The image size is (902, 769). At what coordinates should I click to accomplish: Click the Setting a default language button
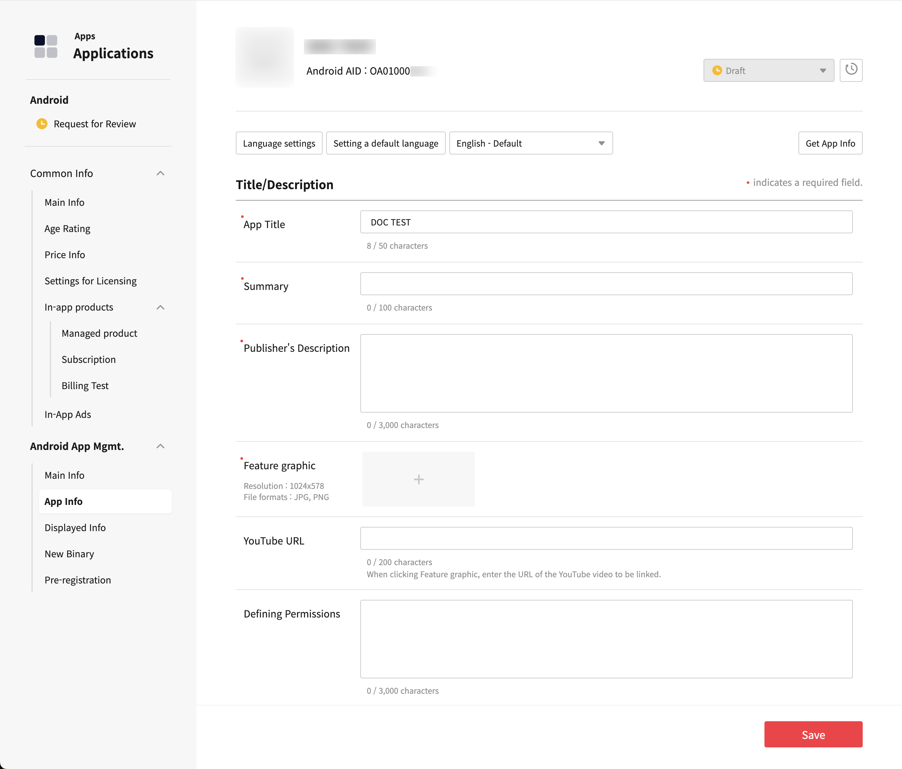386,144
